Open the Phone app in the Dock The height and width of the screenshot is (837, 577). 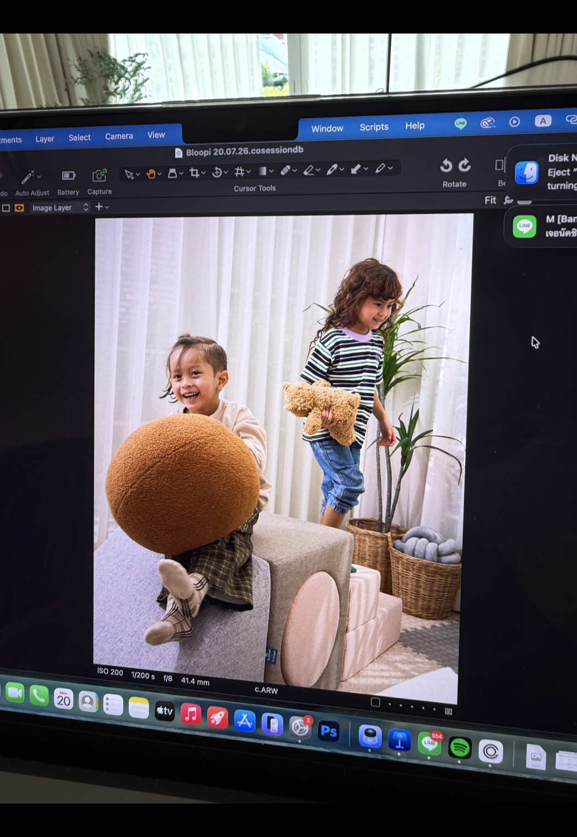coord(39,696)
